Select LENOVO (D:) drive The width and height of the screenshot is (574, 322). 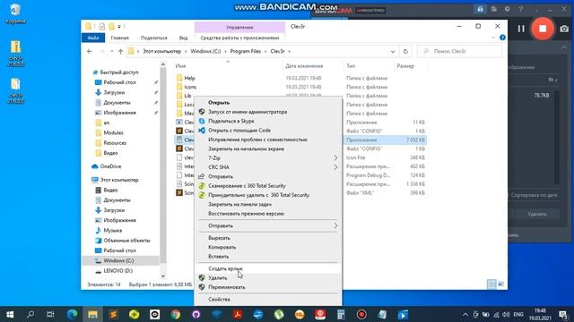pyautogui.click(x=117, y=271)
